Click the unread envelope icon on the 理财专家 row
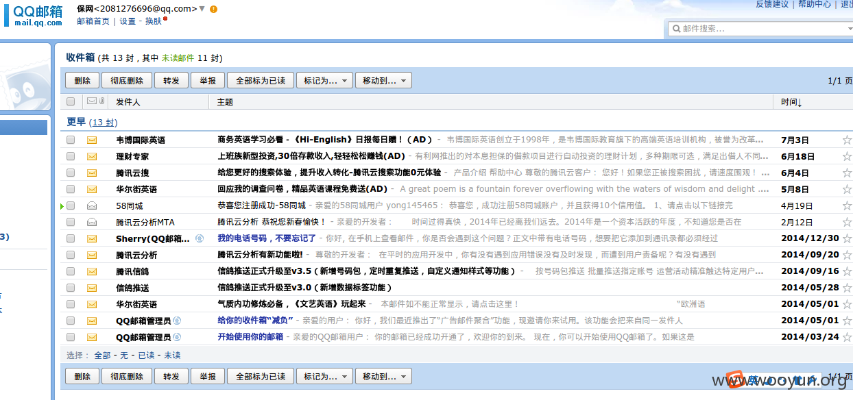The image size is (853, 400). [92, 156]
